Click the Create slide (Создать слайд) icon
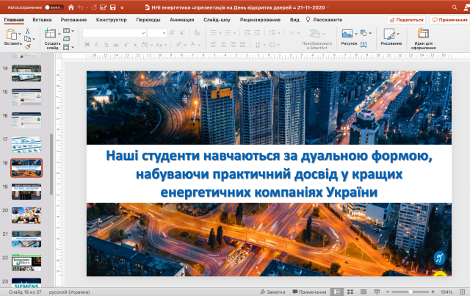The height and width of the screenshot is (296, 470). 52,35
